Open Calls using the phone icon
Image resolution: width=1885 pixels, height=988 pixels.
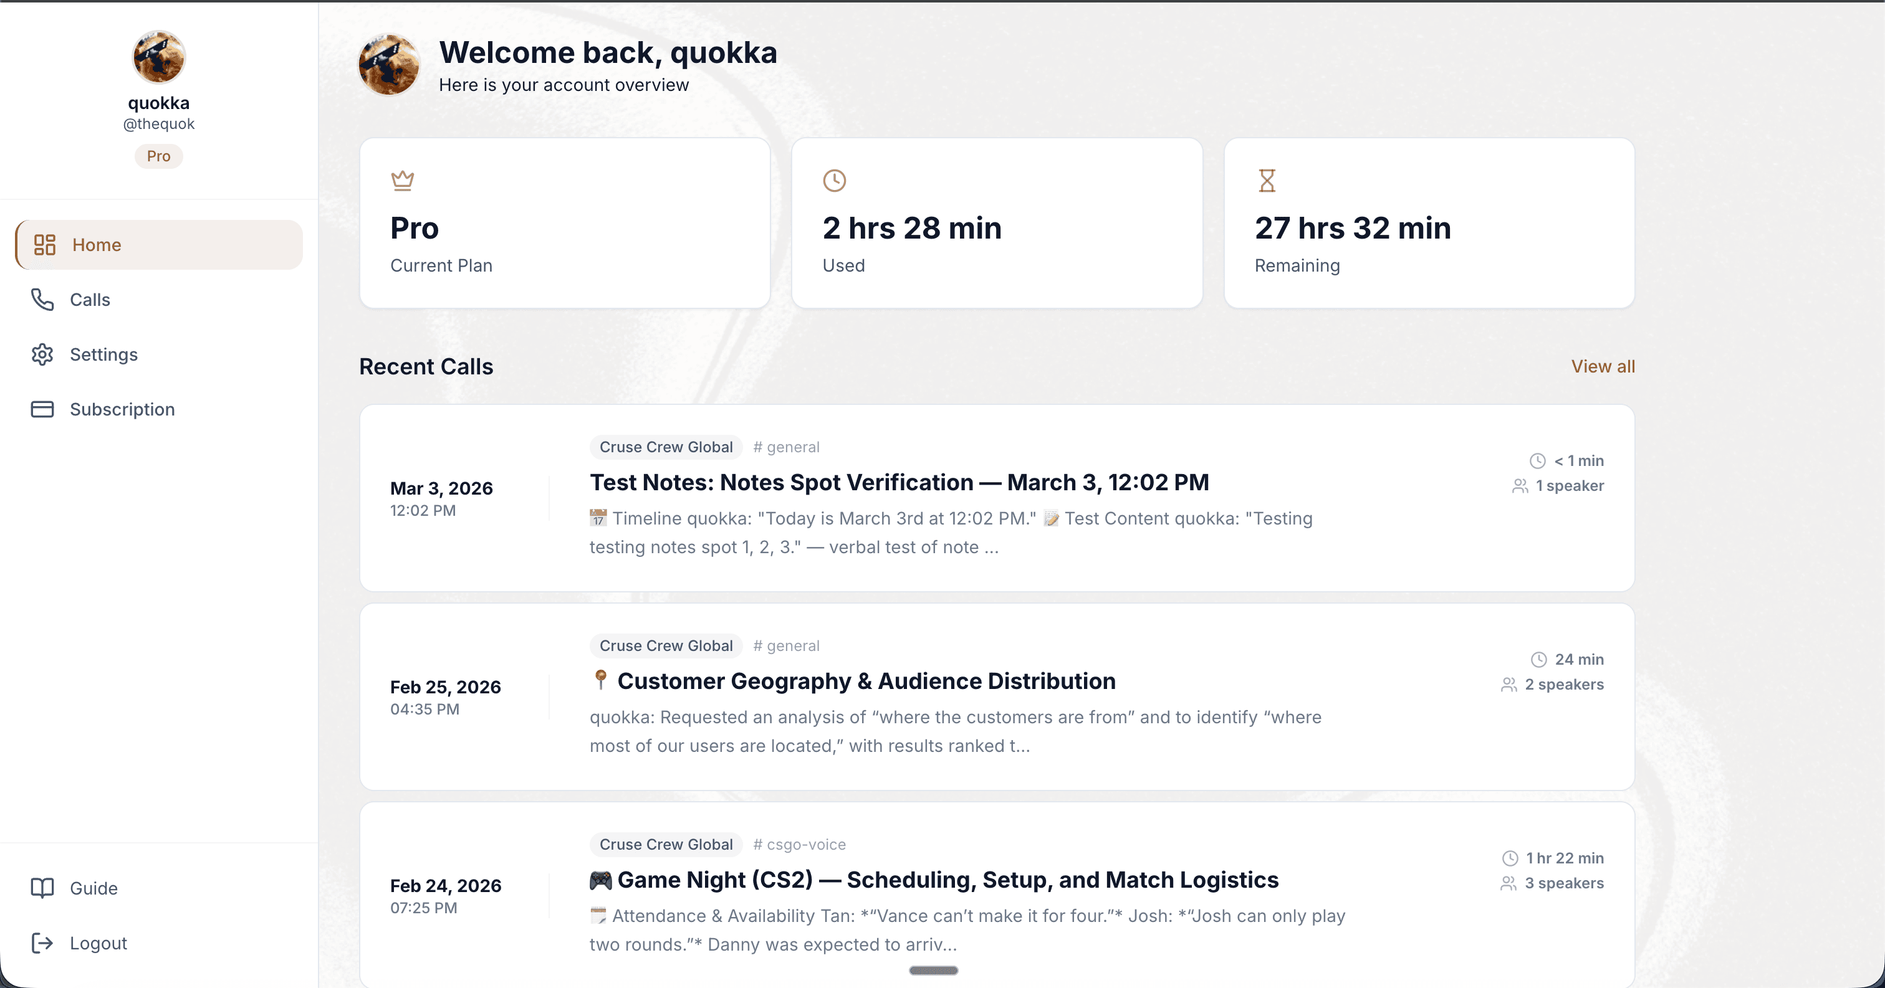[43, 299]
